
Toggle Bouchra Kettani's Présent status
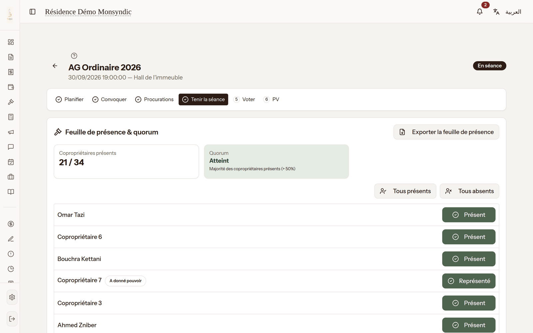469,259
